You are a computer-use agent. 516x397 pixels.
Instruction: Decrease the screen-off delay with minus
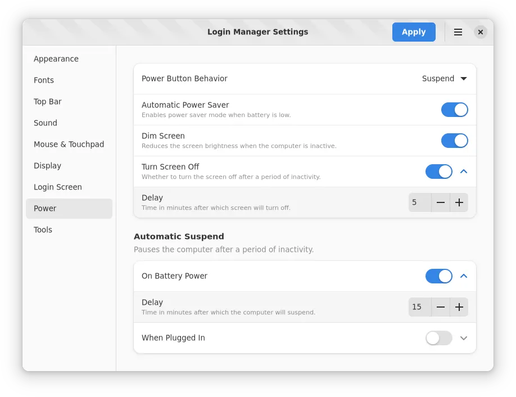tap(441, 202)
